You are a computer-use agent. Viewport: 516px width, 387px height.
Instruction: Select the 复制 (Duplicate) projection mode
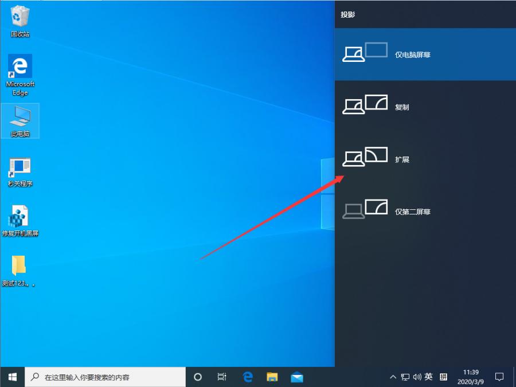click(x=424, y=106)
